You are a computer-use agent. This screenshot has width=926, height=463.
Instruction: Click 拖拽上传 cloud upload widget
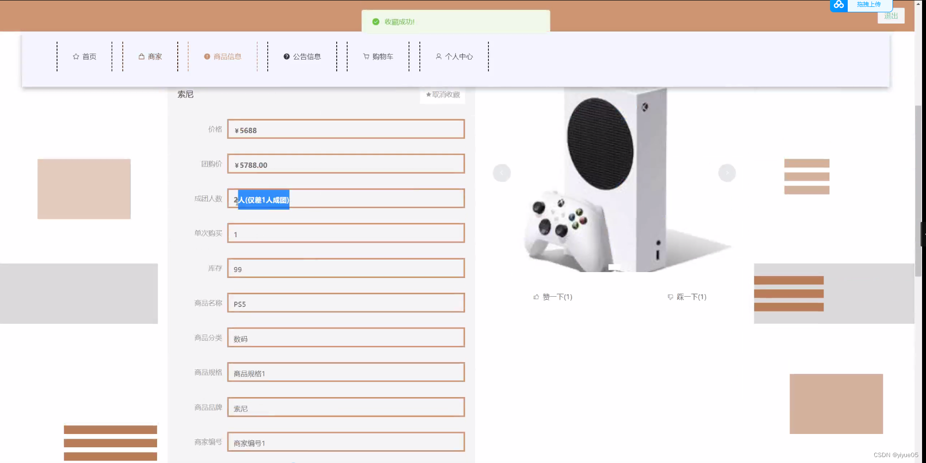[x=869, y=4]
